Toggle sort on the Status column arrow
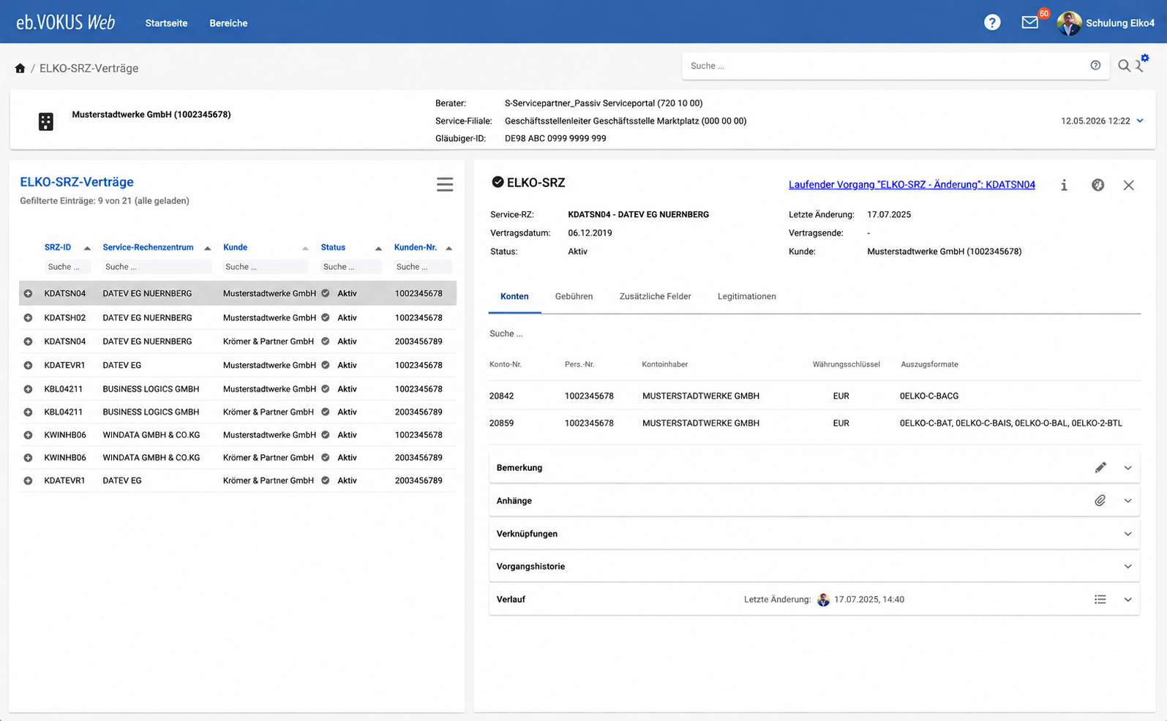Image resolution: width=1167 pixels, height=721 pixels. coord(378,248)
